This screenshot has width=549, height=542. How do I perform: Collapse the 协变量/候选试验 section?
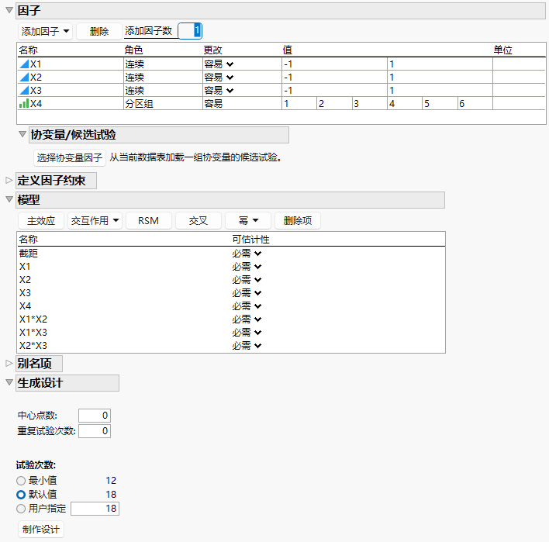tap(22, 134)
